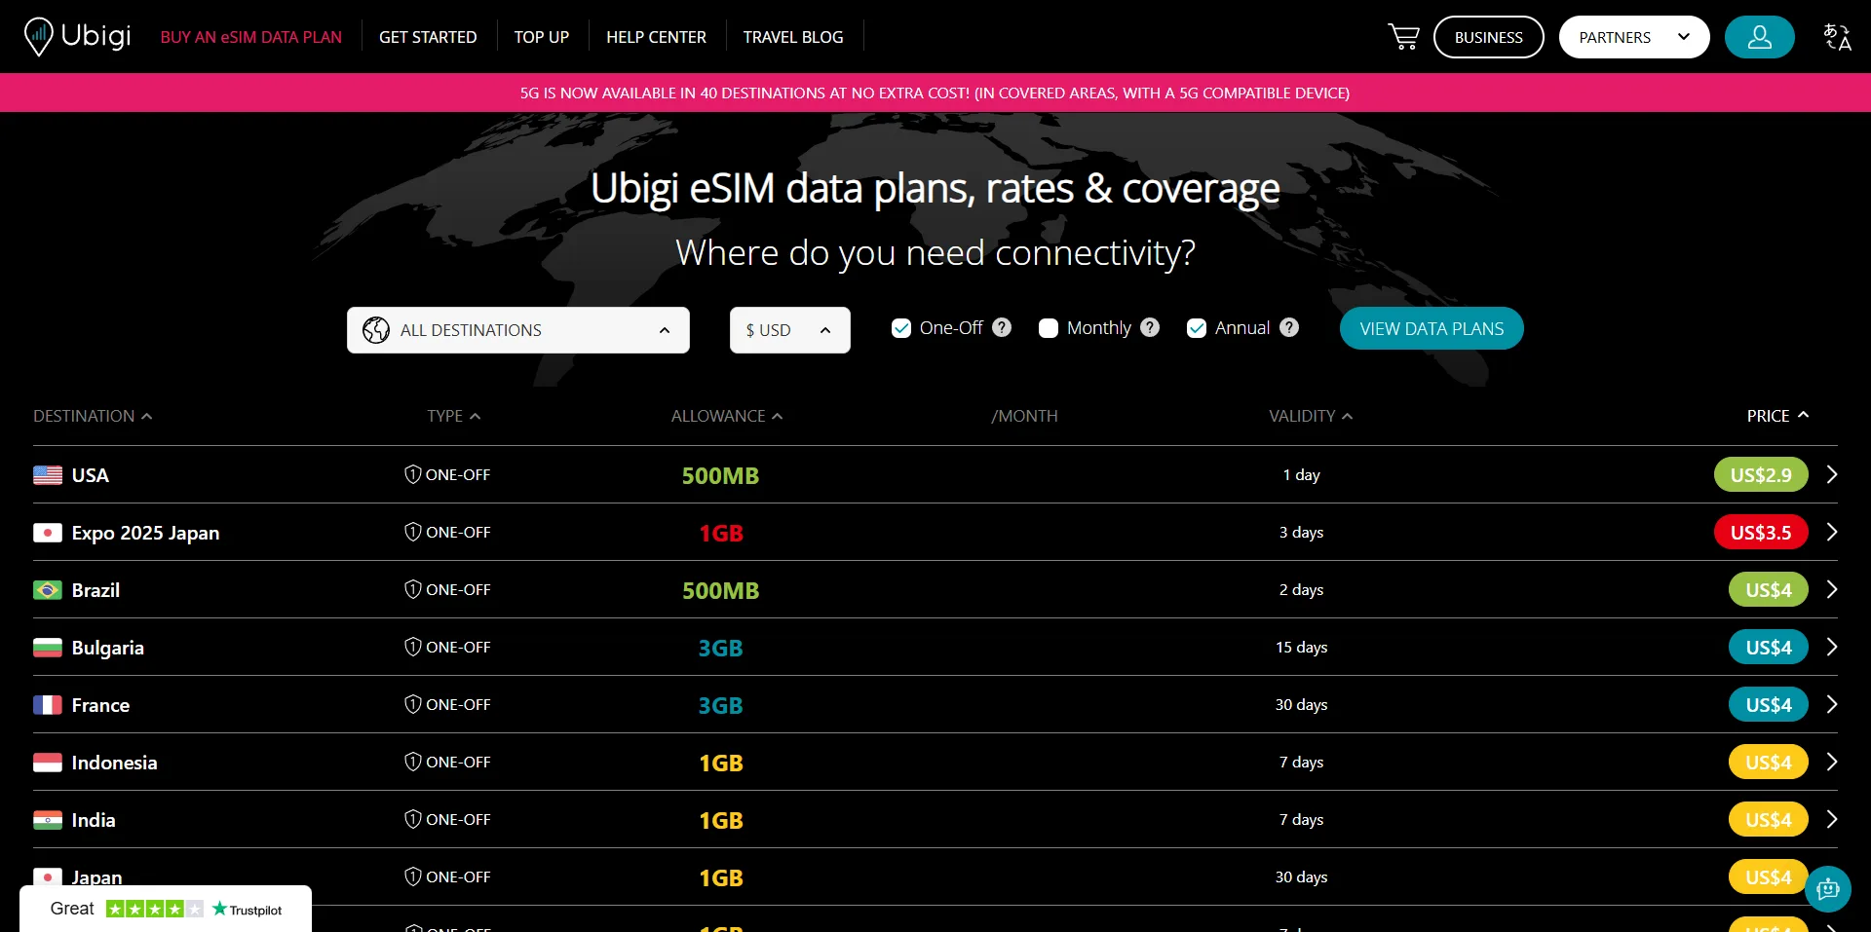
Task: Open the USD currency dropdown
Action: pos(790,330)
